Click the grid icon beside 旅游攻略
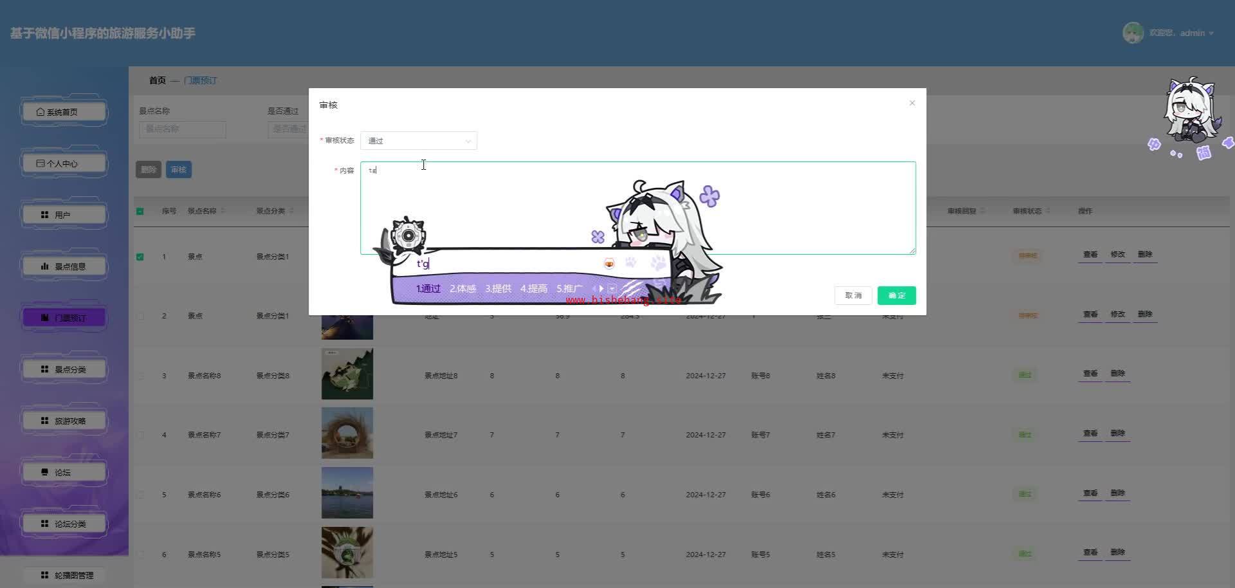 (44, 421)
